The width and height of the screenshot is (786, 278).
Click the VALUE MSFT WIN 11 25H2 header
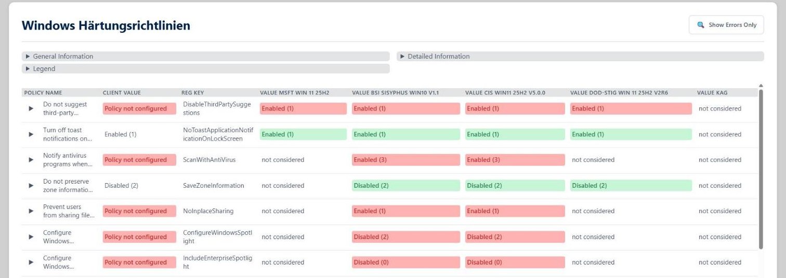point(294,93)
